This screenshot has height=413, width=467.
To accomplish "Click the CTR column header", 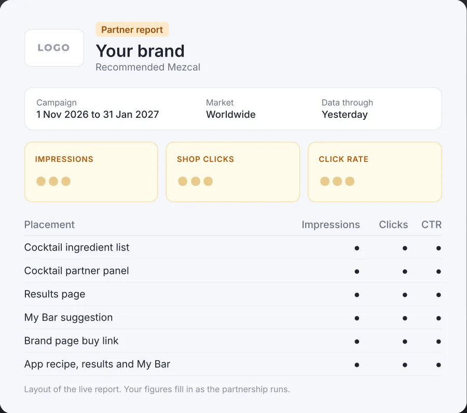I will (x=431, y=225).
